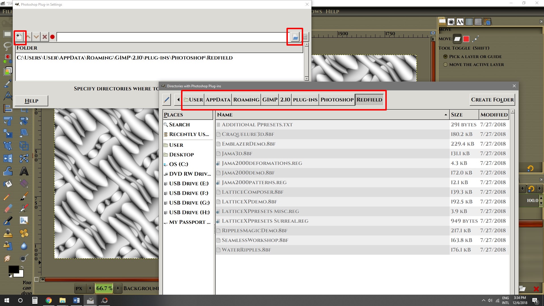Image resolution: width=544 pixels, height=306 pixels.
Task: Open the PX unit dropdown
Action: pos(84,288)
